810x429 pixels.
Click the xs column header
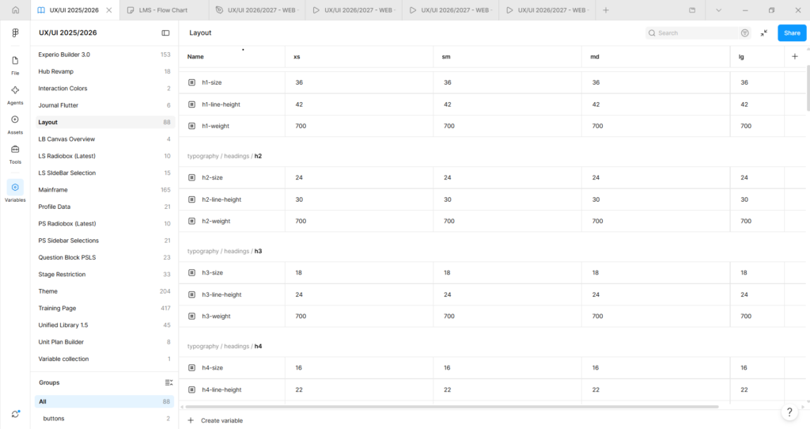click(359, 56)
